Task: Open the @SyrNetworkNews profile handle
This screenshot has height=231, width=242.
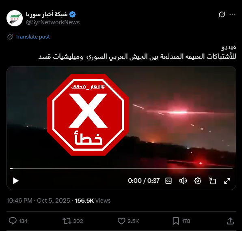Action: click(53, 22)
